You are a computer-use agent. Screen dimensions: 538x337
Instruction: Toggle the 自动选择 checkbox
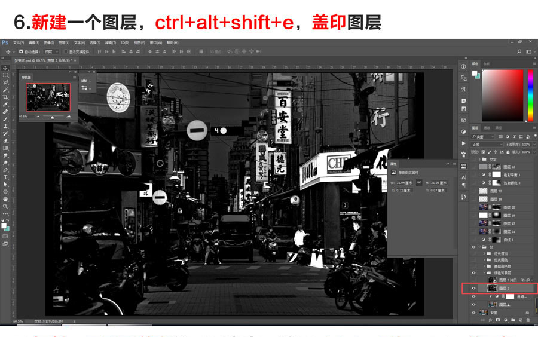coord(22,52)
